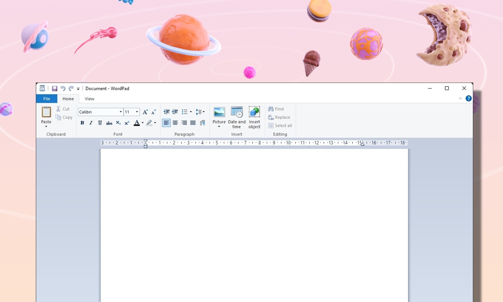Apply superscript formatting

[x=127, y=123]
